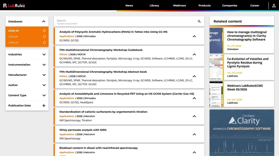Click the search magnifier icon
The image size is (279, 156).
(x=199, y=21)
